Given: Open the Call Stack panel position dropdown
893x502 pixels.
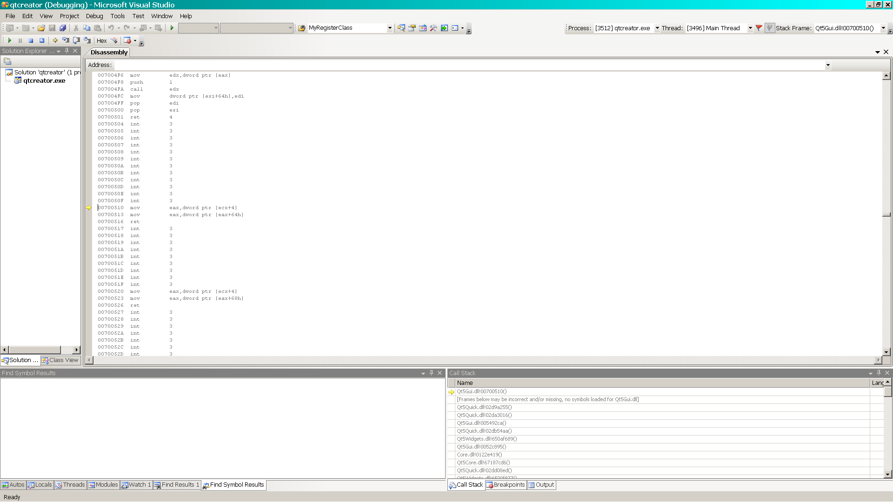Looking at the screenshot, I should coord(871,373).
